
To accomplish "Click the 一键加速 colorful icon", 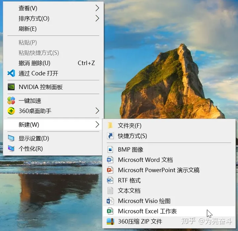I will pos(11,101).
